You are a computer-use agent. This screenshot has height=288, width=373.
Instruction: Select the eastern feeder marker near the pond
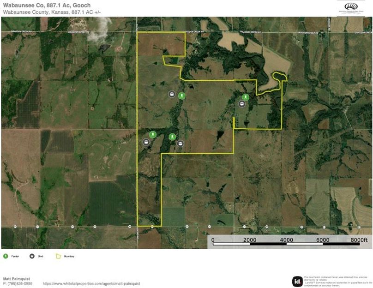(247, 97)
